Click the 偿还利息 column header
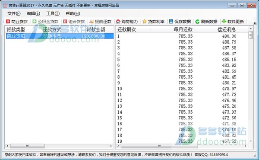The width and height of the screenshot is (259, 160). [227, 29]
